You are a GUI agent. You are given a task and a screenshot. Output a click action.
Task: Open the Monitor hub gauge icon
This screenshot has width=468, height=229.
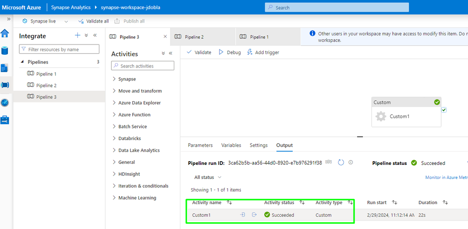[5, 103]
